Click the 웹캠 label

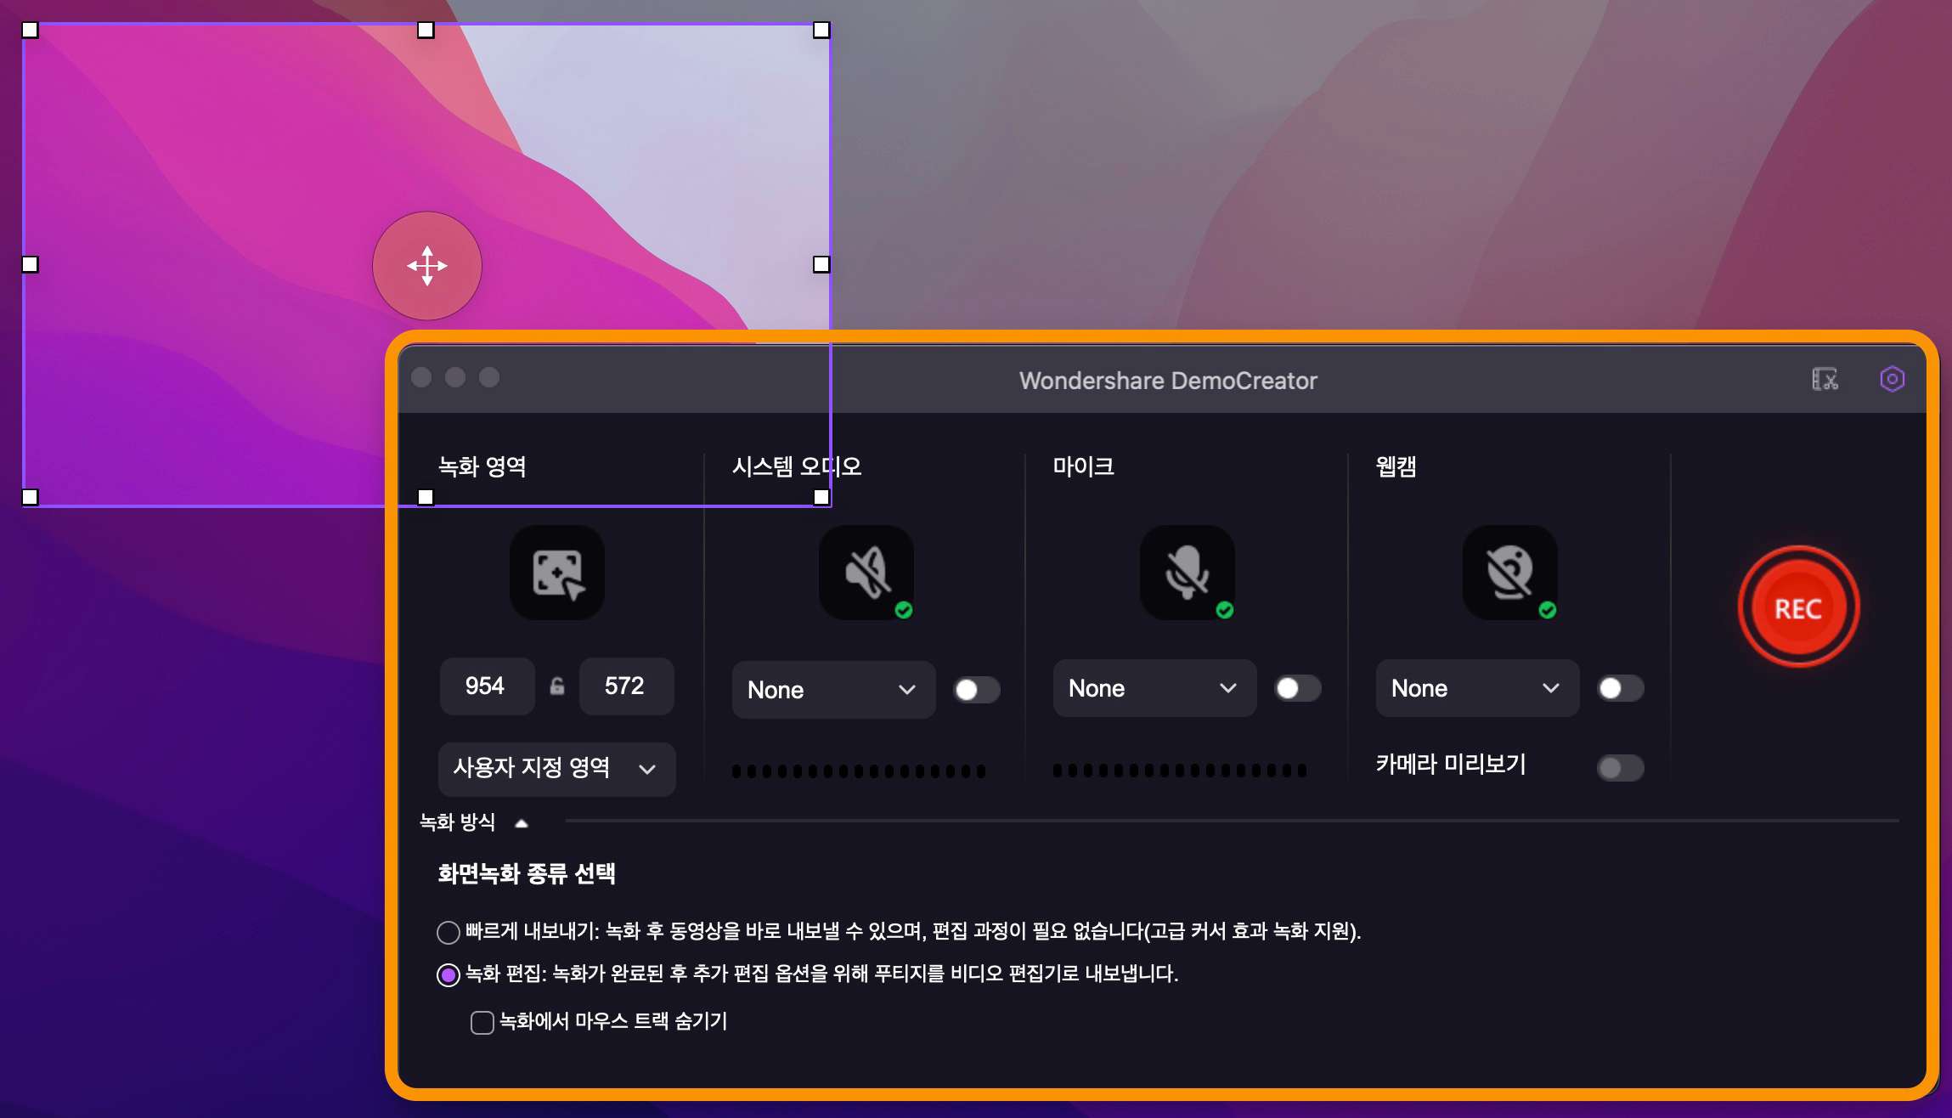click(x=1396, y=466)
